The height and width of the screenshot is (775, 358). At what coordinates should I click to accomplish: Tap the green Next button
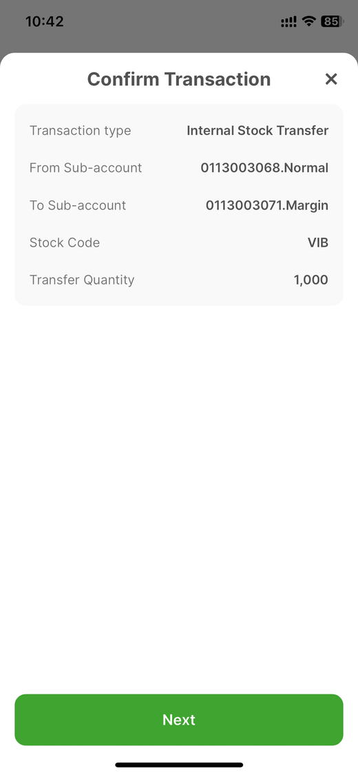pos(179,720)
